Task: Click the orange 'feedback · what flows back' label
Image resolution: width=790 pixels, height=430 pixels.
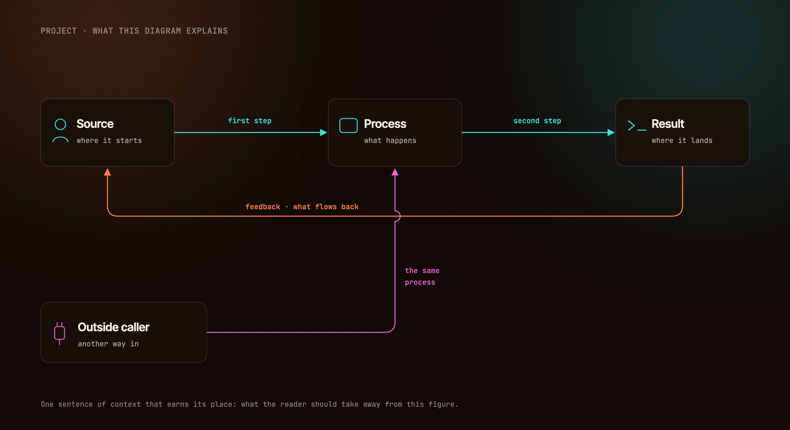Action: 302,207
